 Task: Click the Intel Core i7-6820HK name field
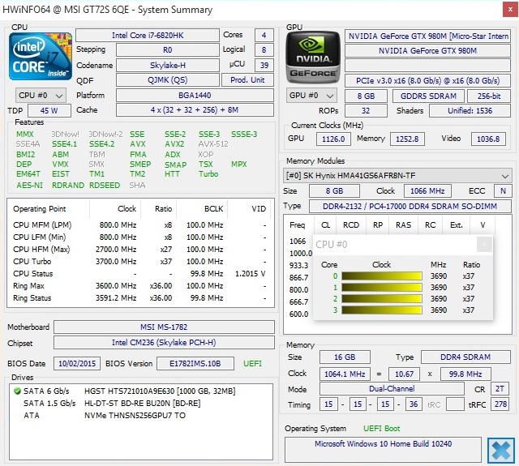pyautogui.click(x=148, y=36)
